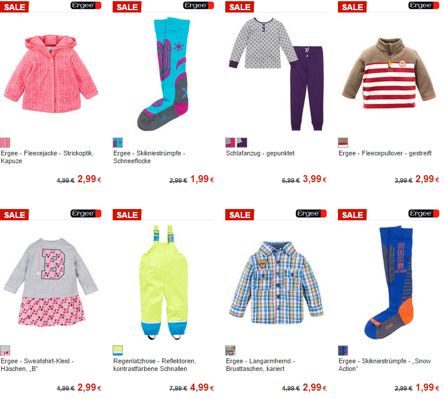
Task: Click the Ergee logo above pink fleece jacket
Action: pyautogui.click(x=86, y=5)
